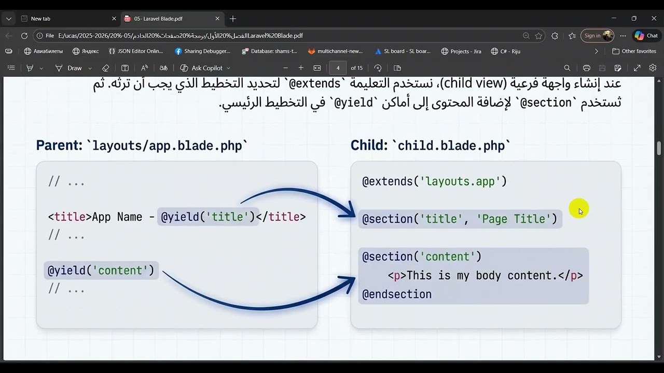Close the New tab tab
The height and width of the screenshot is (373, 664).
pos(114,19)
